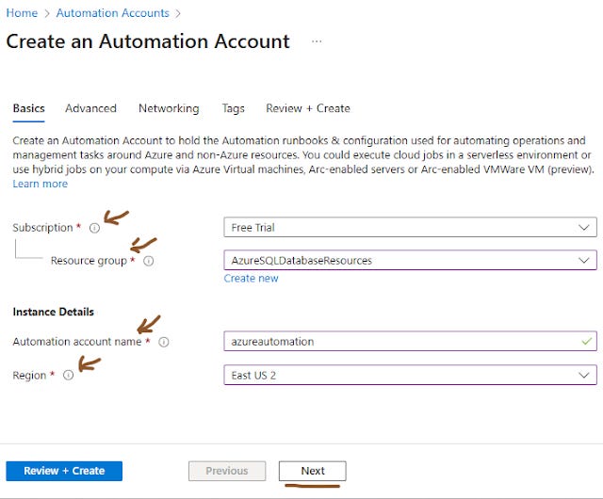Click the Subscription field label
This screenshot has width=603, height=499.
click(x=42, y=228)
